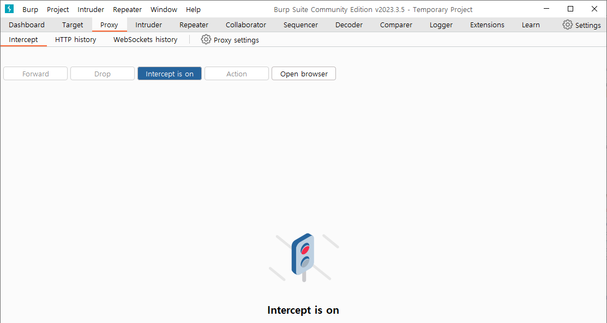Open the Logger tab
Screen dimensions: 607x323
(x=441, y=25)
